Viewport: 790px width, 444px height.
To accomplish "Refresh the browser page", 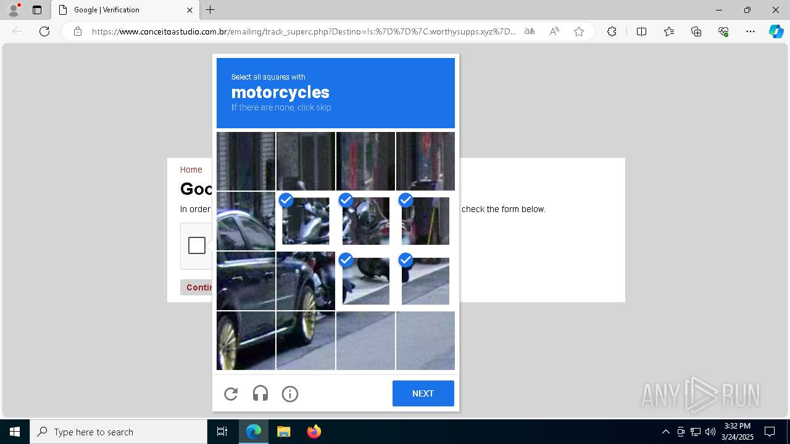I will coord(44,31).
